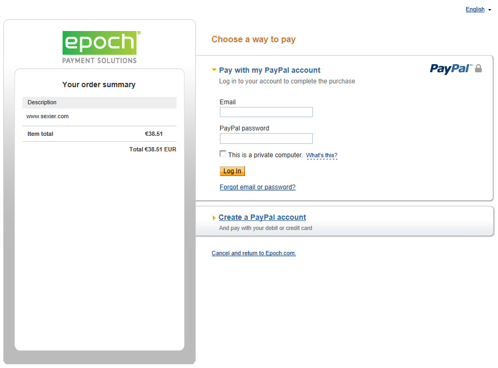The image size is (498, 368).
Task: Click the Item total row
Action: pos(99,134)
